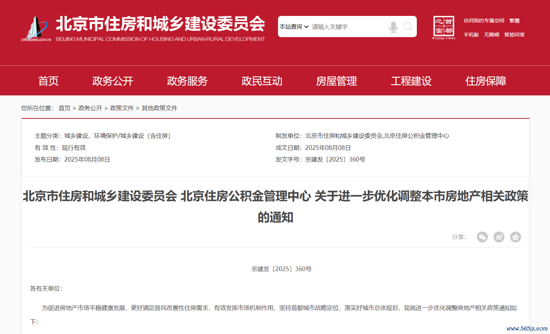
Task: Click the 分享 label
Action: coord(459,237)
